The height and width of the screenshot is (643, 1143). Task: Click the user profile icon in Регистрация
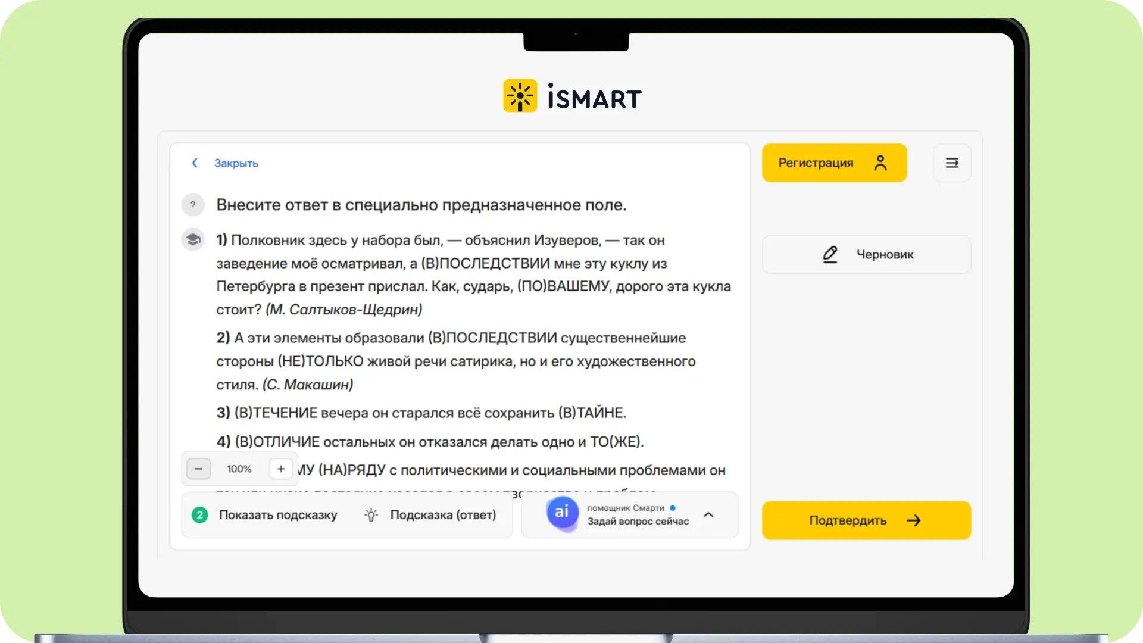[880, 163]
